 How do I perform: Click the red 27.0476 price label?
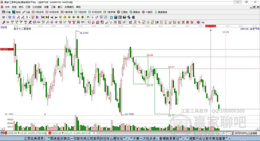pyautogui.click(x=7, y=49)
